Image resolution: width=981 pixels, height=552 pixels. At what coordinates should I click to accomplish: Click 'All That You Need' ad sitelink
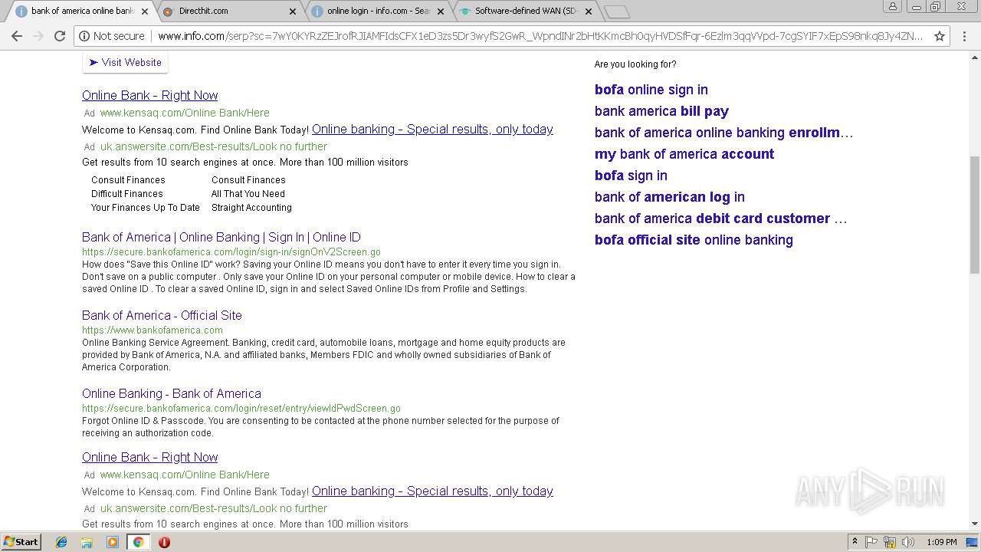pos(248,194)
